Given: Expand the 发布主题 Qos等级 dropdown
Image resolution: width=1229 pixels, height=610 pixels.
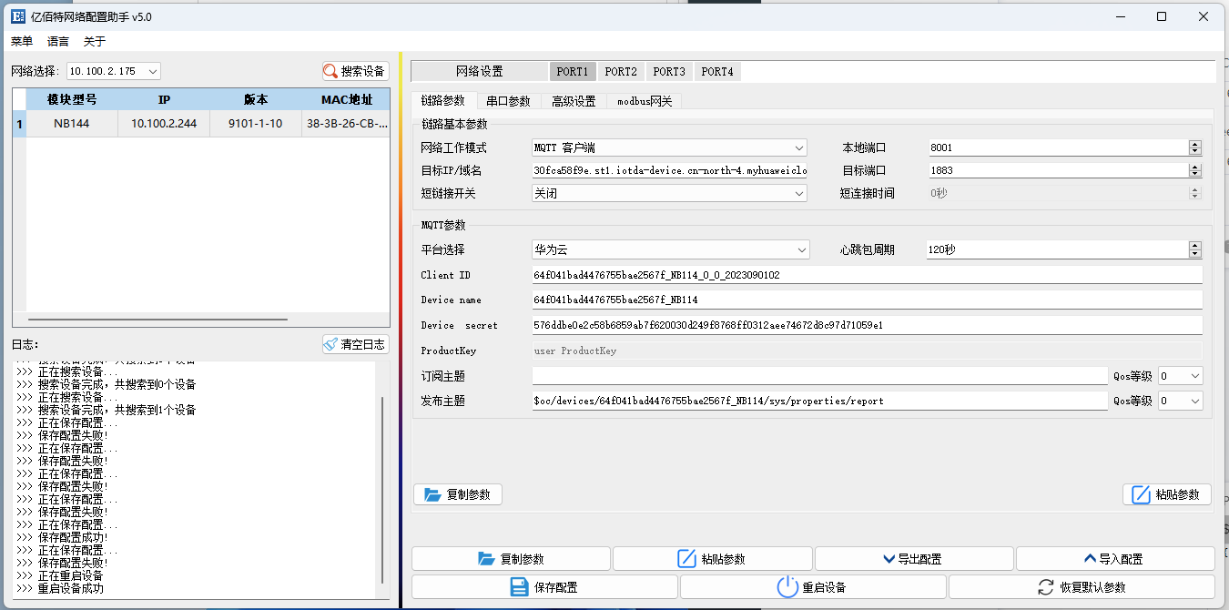Looking at the screenshot, I should pyautogui.click(x=1180, y=401).
